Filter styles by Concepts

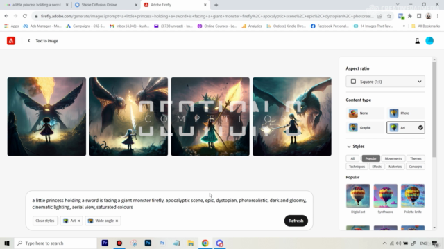[x=416, y=167]
